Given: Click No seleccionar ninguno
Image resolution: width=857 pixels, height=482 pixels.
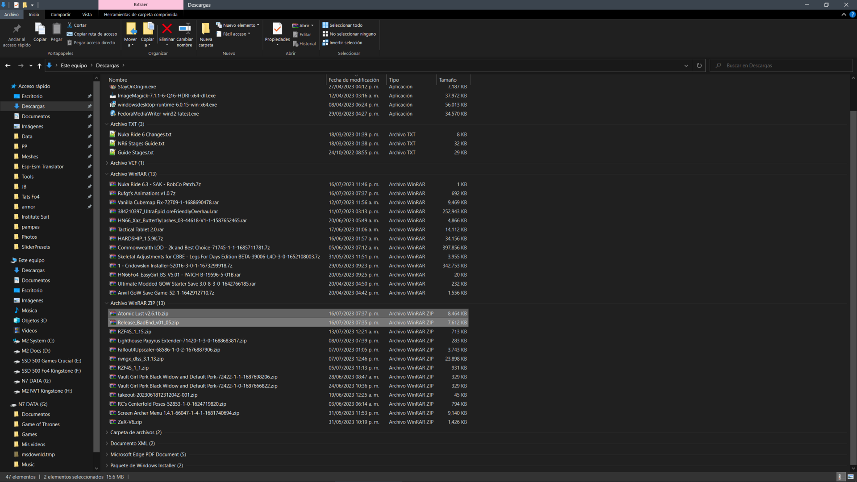Looking at the screenshot, I should pyautogui.click(x=349, y=34).
